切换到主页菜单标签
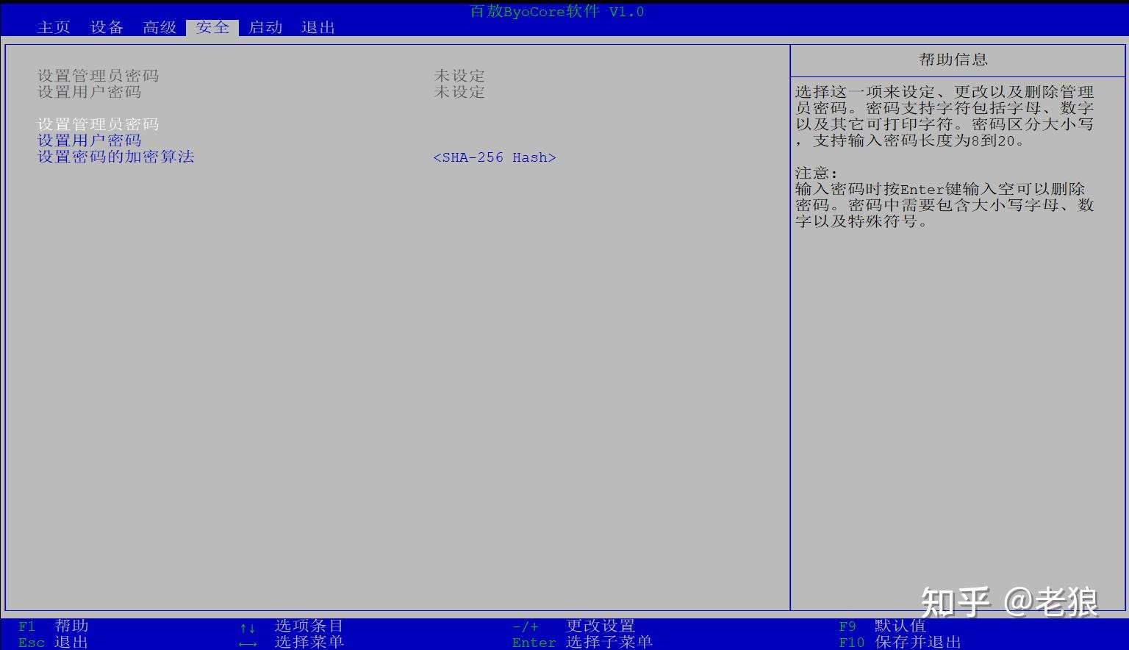 (x=53, y=27)
